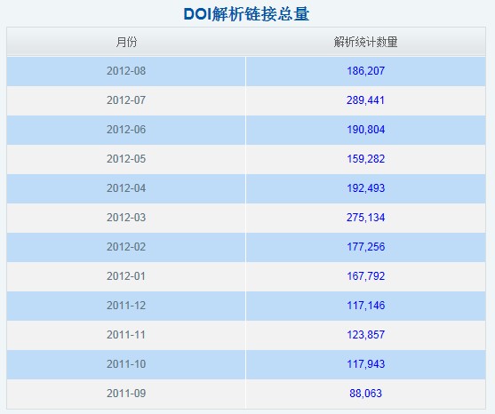The width and height of the screenshot is (495, 414).
Task: Click the 190,804 statistics link
Action: pyautogui.click(x=365, y=130)
